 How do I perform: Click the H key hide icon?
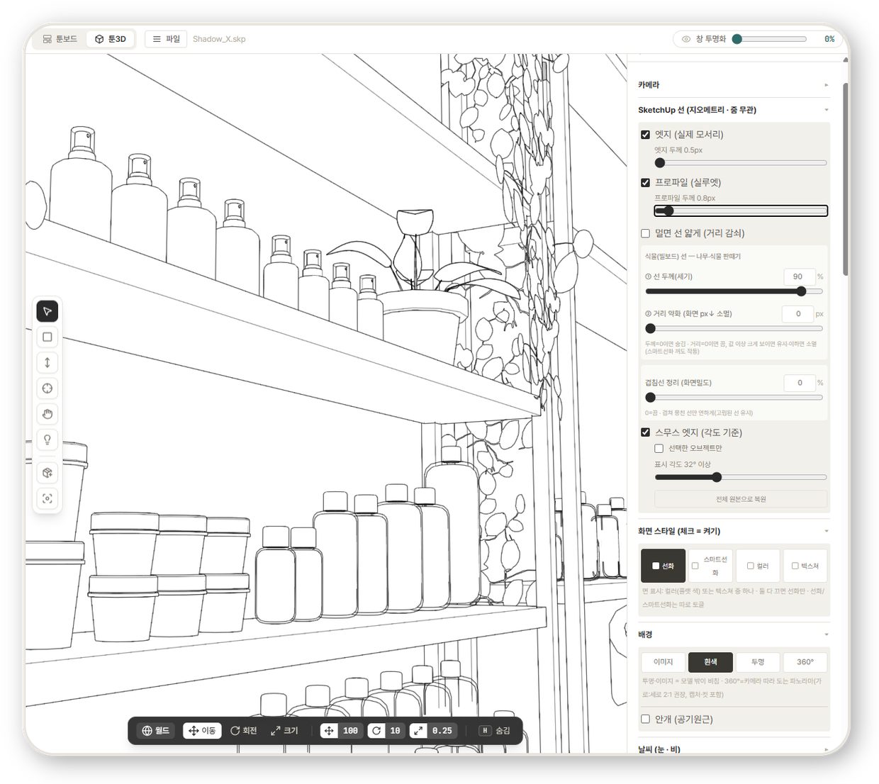485,730
